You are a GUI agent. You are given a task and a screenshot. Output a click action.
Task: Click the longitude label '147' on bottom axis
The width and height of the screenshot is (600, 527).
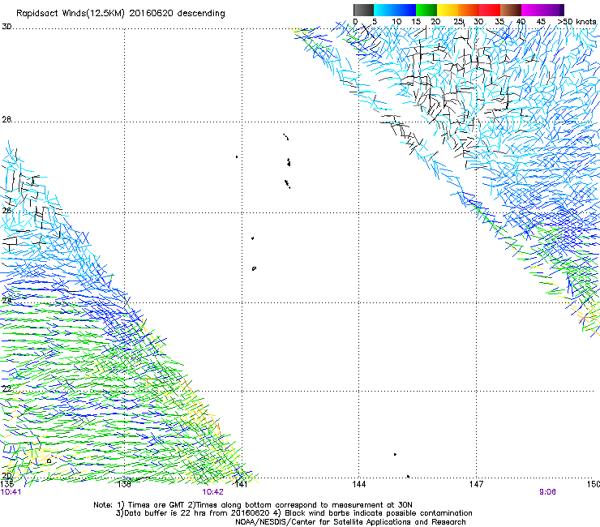point(477,484)
